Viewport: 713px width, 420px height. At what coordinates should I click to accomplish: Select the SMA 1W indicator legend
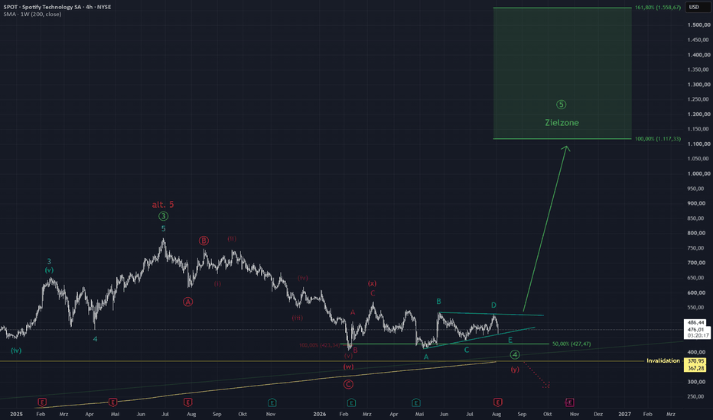32,14
